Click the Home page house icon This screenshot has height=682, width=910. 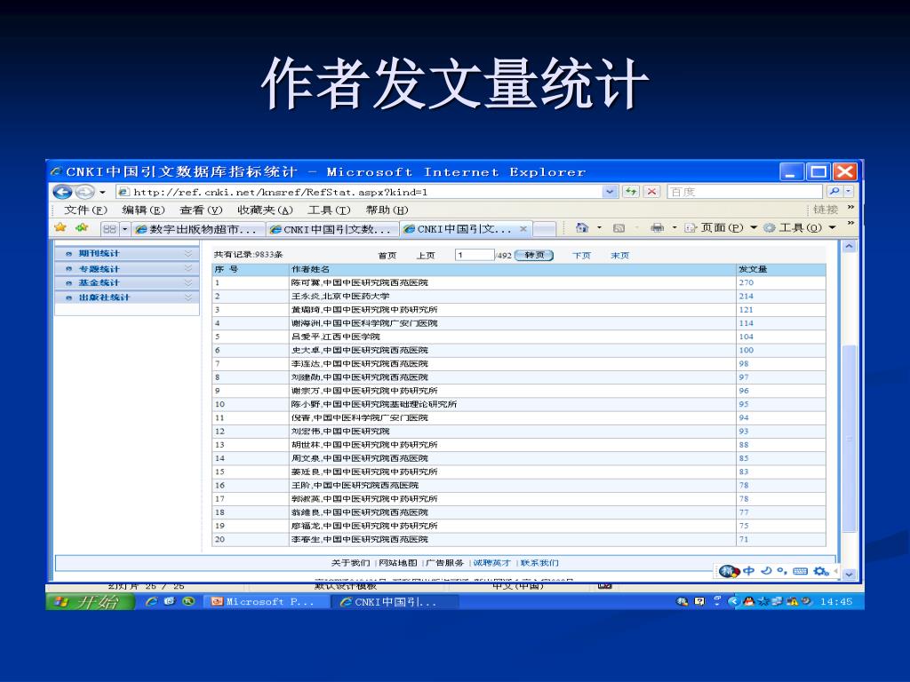581,228
